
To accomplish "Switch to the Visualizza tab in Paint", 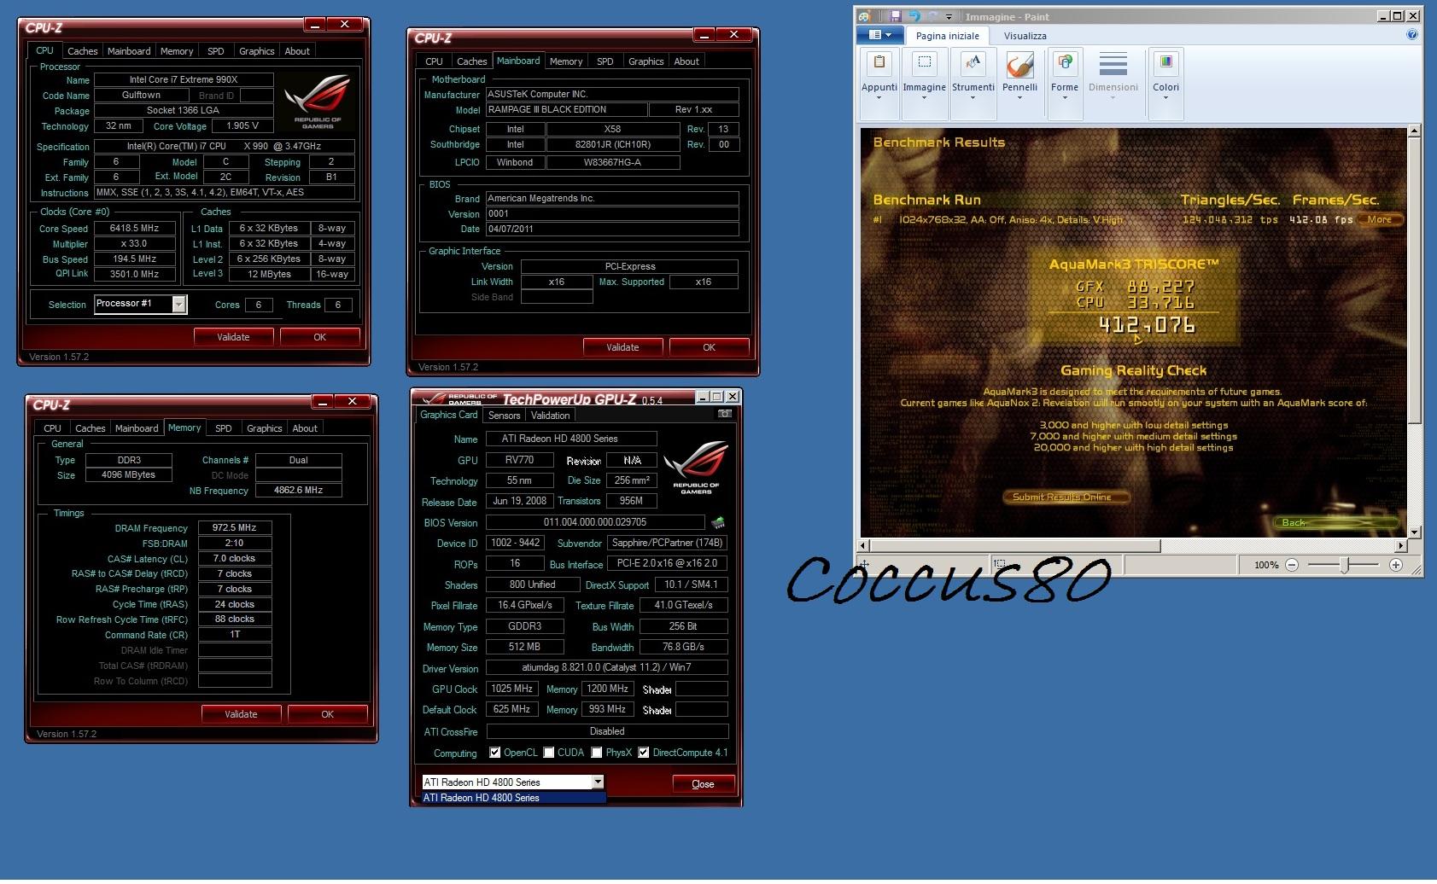I will pyautogui.click(x=1025, y=36).
